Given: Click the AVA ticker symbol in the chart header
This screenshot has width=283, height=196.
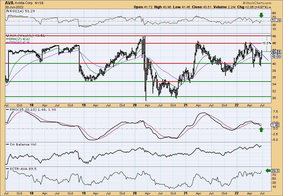Looking at the screenshot, I should tap(9, 3).
